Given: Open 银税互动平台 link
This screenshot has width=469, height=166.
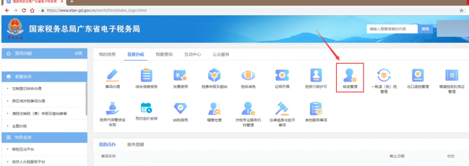Looking at the screenshot, I should pyautogui.click(x=23, y=149).
